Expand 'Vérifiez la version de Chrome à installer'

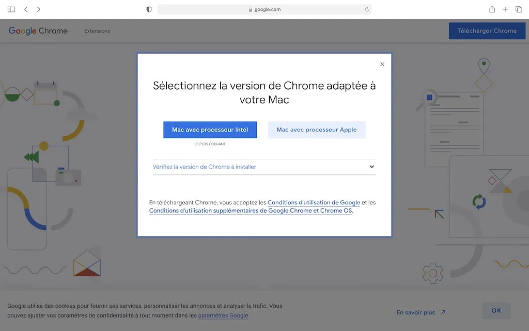[x=264, y=167]
